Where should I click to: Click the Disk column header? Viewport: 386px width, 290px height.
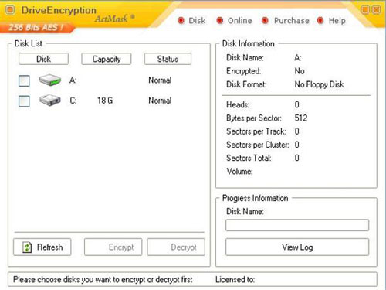43,59
